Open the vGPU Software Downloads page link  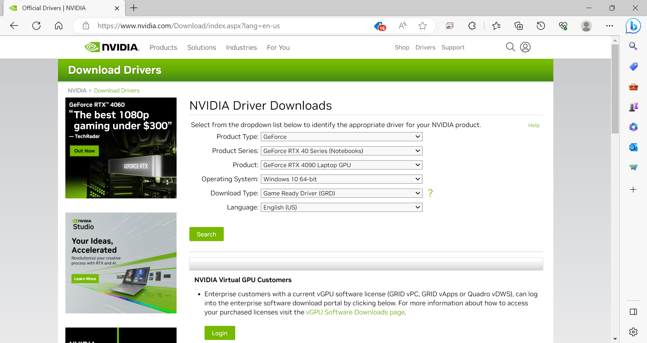[x=355, y=312]
